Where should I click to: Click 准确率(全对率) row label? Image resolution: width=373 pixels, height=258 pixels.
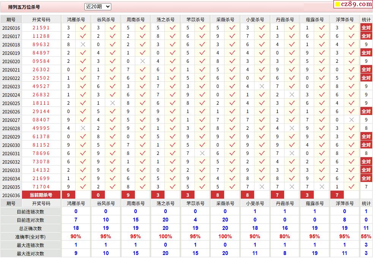pos(30,237)
